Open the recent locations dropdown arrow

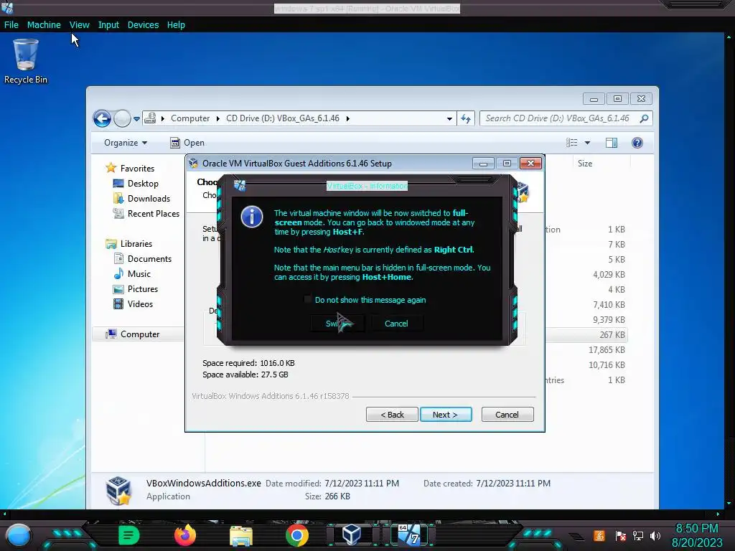pos(136,119)
